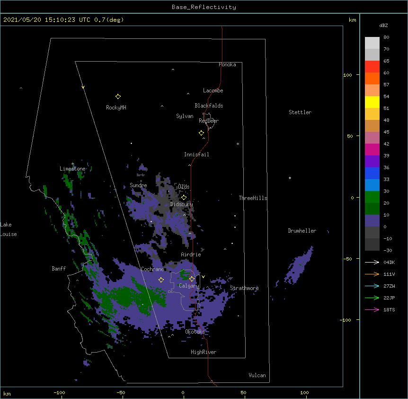Click the Didsbury city label
Image resolution: width=408 pixels, height=399 pixels.
(182, 204)
